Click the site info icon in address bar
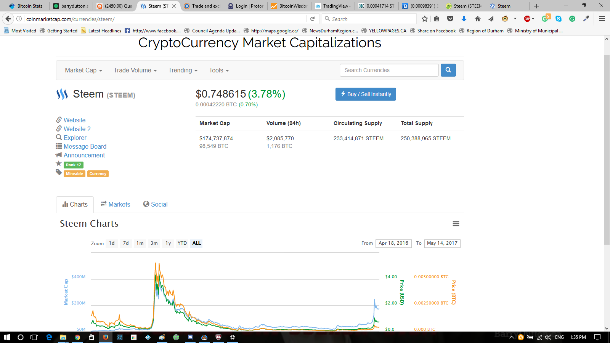The image size is (610, 343). 19,19
